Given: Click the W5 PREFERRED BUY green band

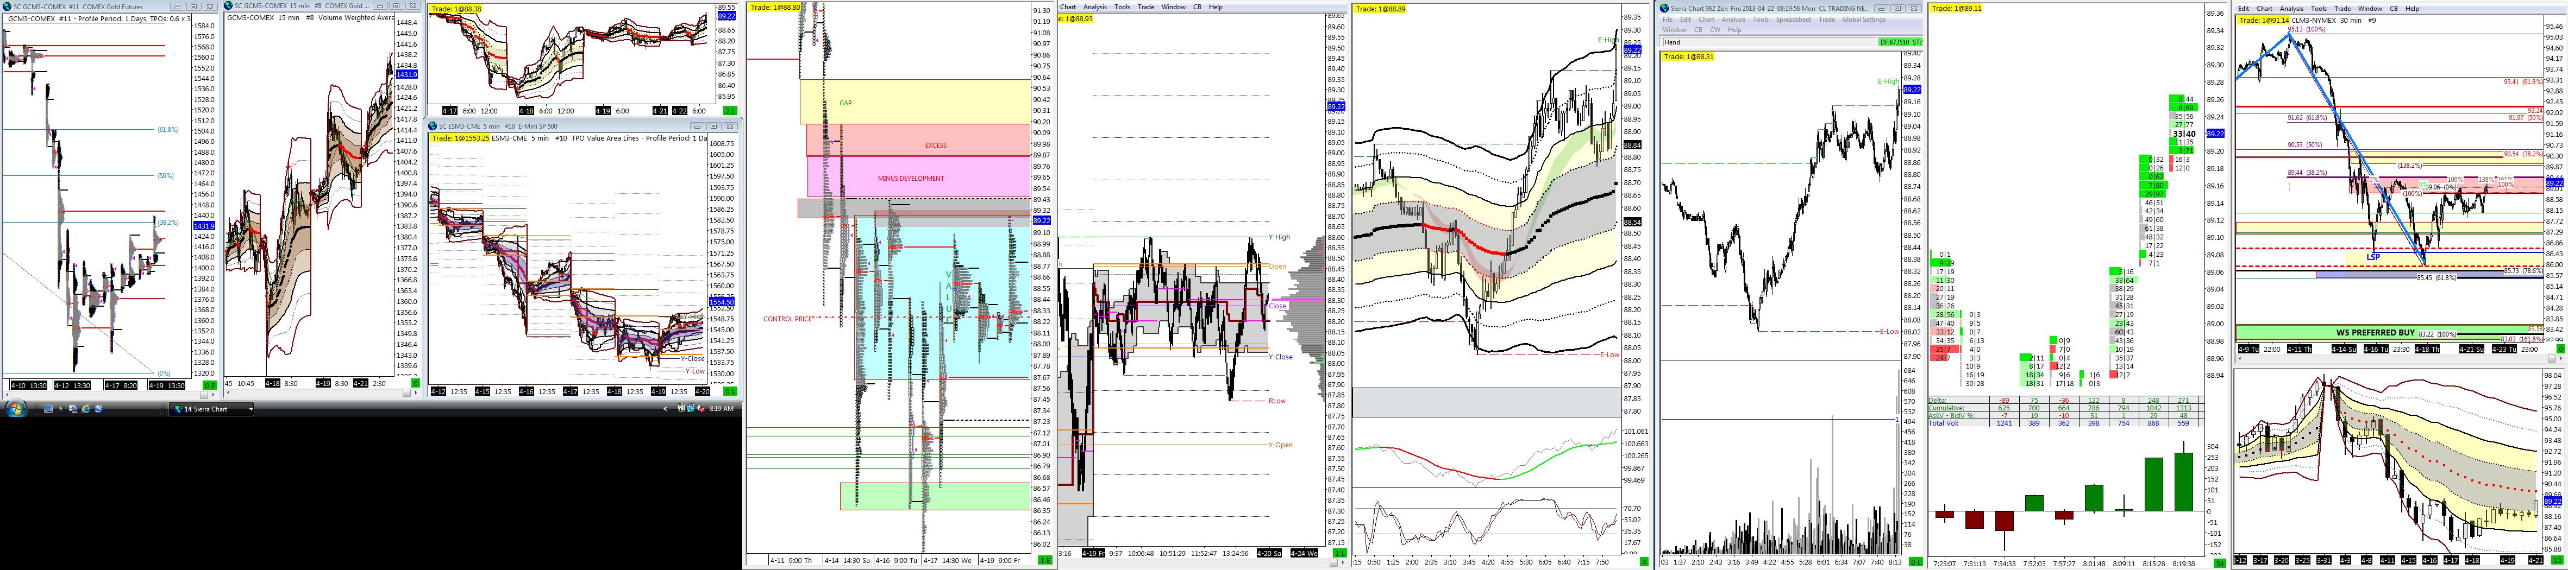Looking at the screenshot, I should pos(2390,333).
